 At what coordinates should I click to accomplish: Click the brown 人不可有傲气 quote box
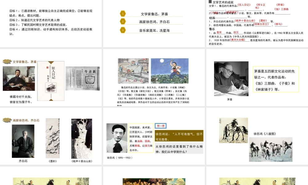(179, 136)
